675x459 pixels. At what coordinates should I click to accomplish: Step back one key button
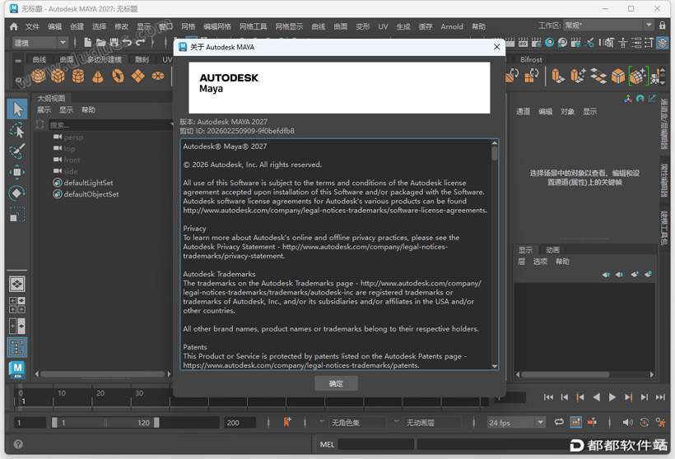pos(580,397)
